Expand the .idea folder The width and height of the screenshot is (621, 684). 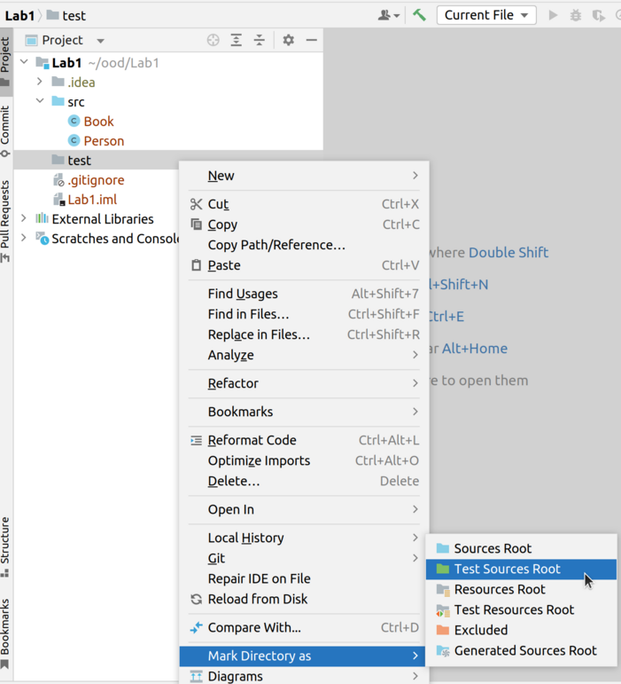(40, 83)
